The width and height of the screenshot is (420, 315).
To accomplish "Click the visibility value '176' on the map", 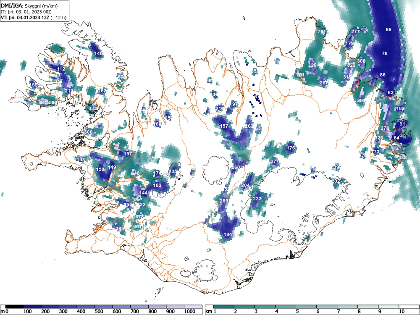I will tap(291, 148).
